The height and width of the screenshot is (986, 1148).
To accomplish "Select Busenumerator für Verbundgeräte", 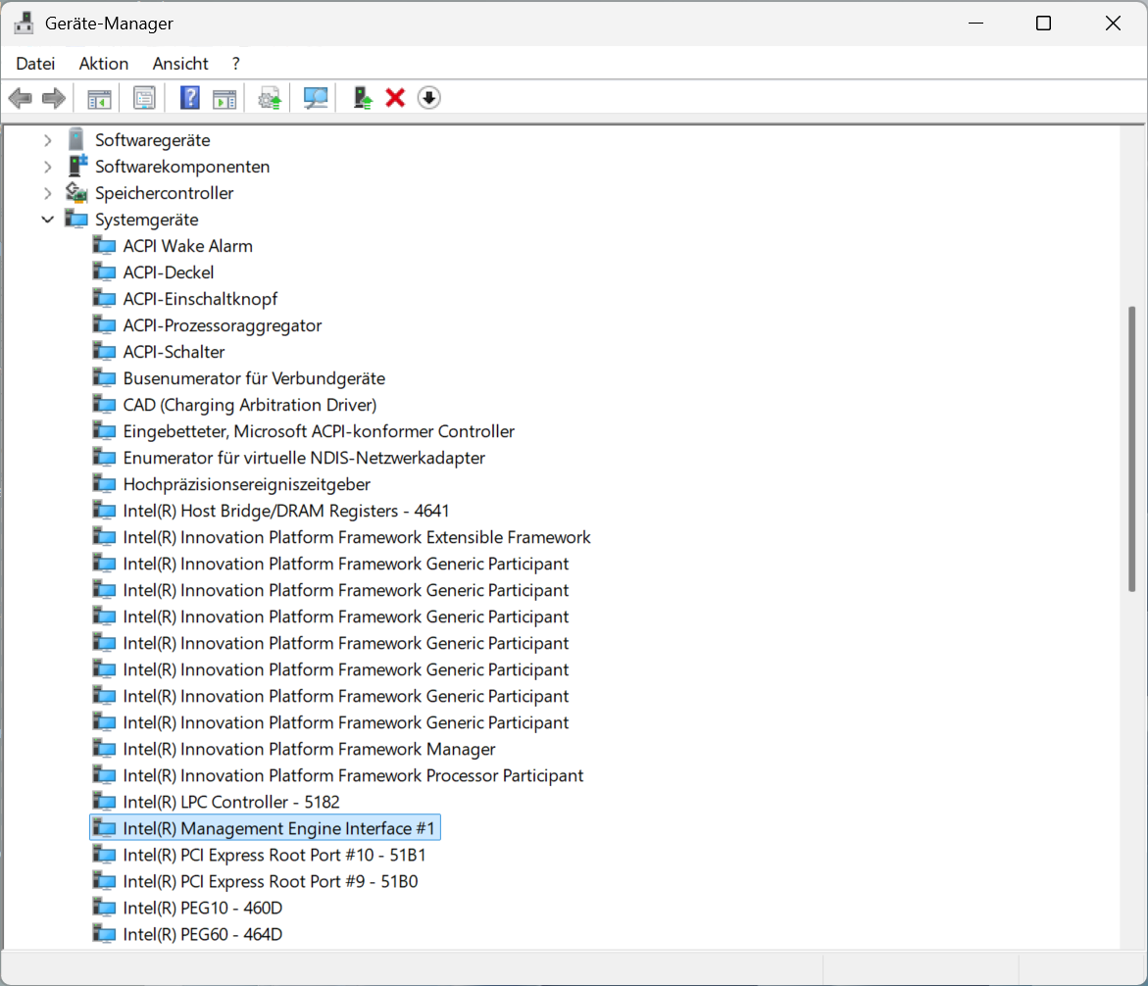I will coord(253,378).
